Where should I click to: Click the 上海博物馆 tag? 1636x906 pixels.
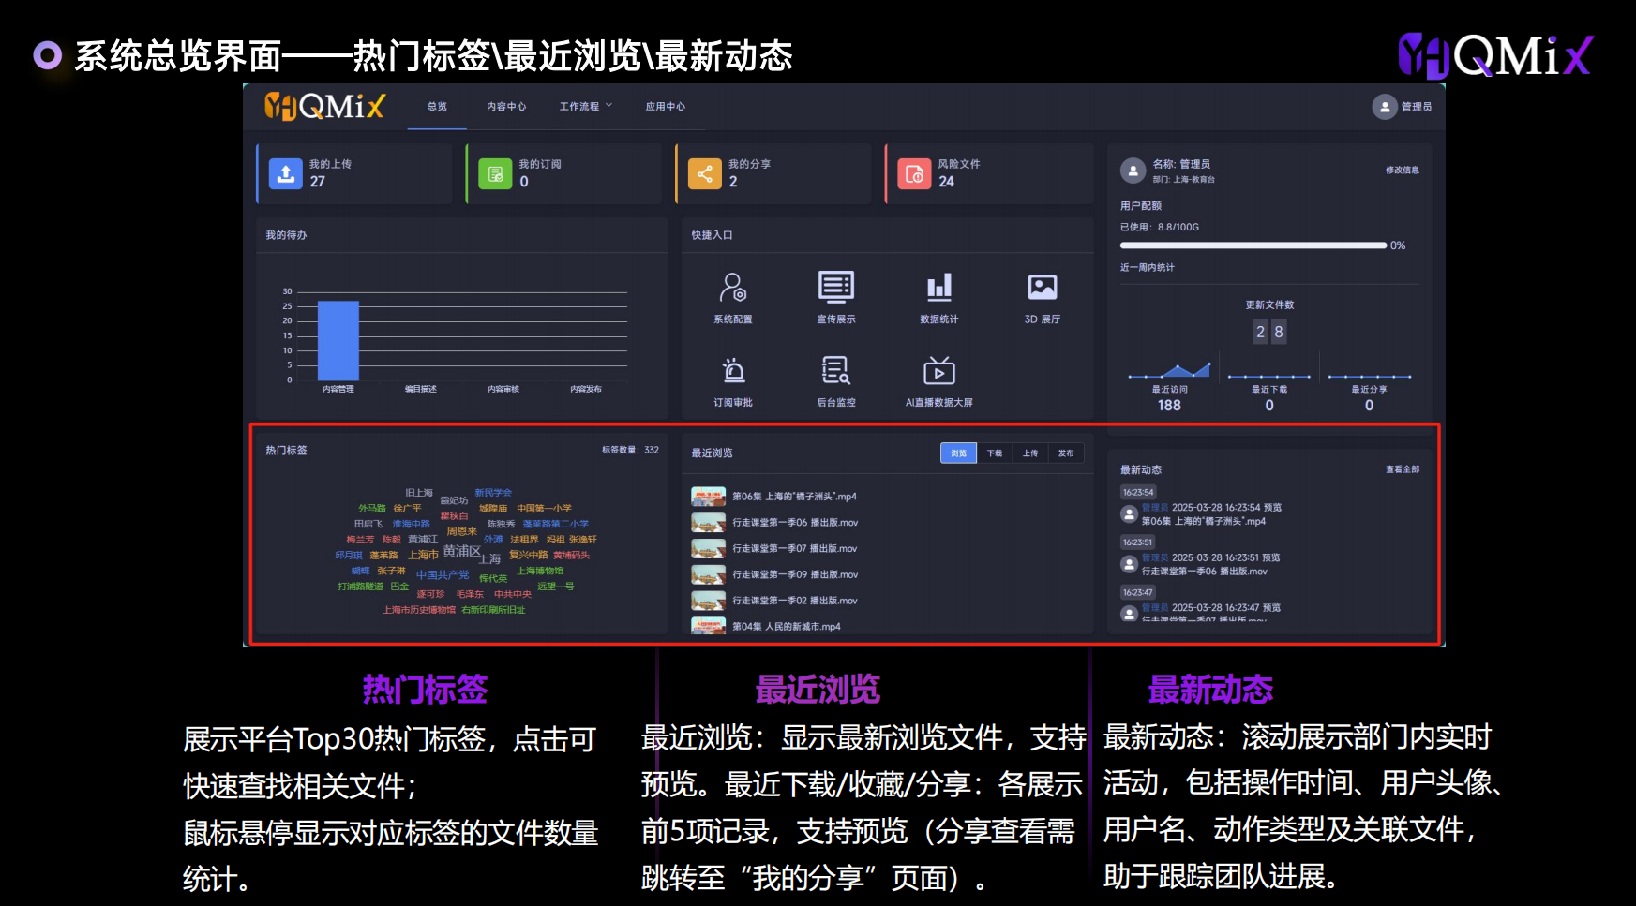click(x=541, y=571)
